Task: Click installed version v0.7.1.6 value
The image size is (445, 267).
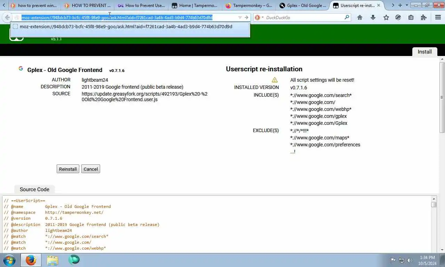Action: 299,88
